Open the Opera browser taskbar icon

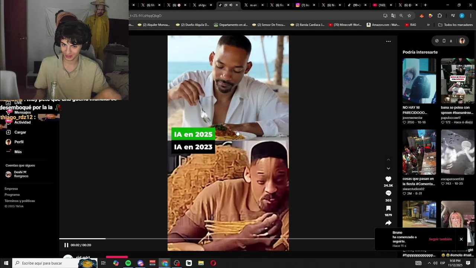[x=213, y=263]
